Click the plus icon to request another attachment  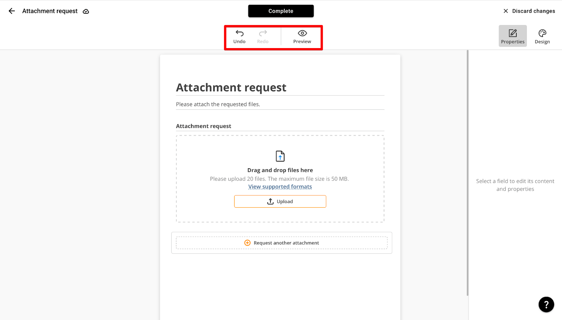coord(247,243)
